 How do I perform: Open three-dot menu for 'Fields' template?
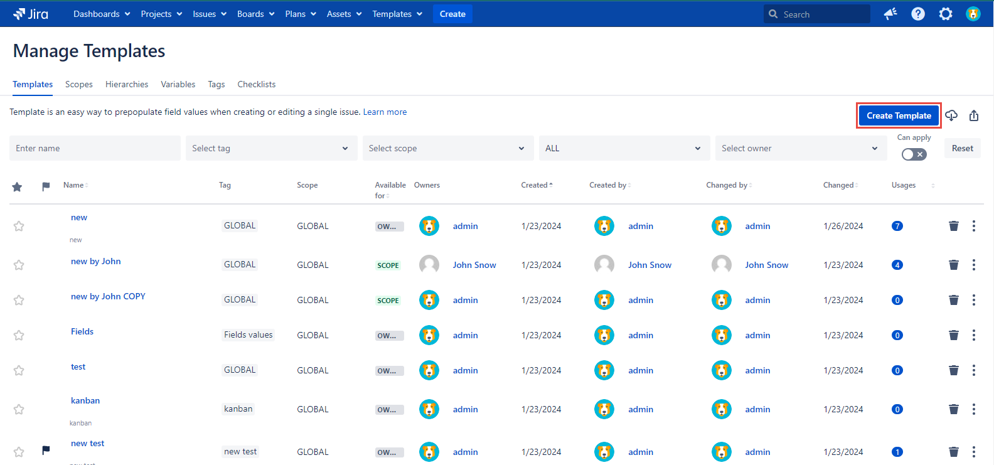coord(973,335)
